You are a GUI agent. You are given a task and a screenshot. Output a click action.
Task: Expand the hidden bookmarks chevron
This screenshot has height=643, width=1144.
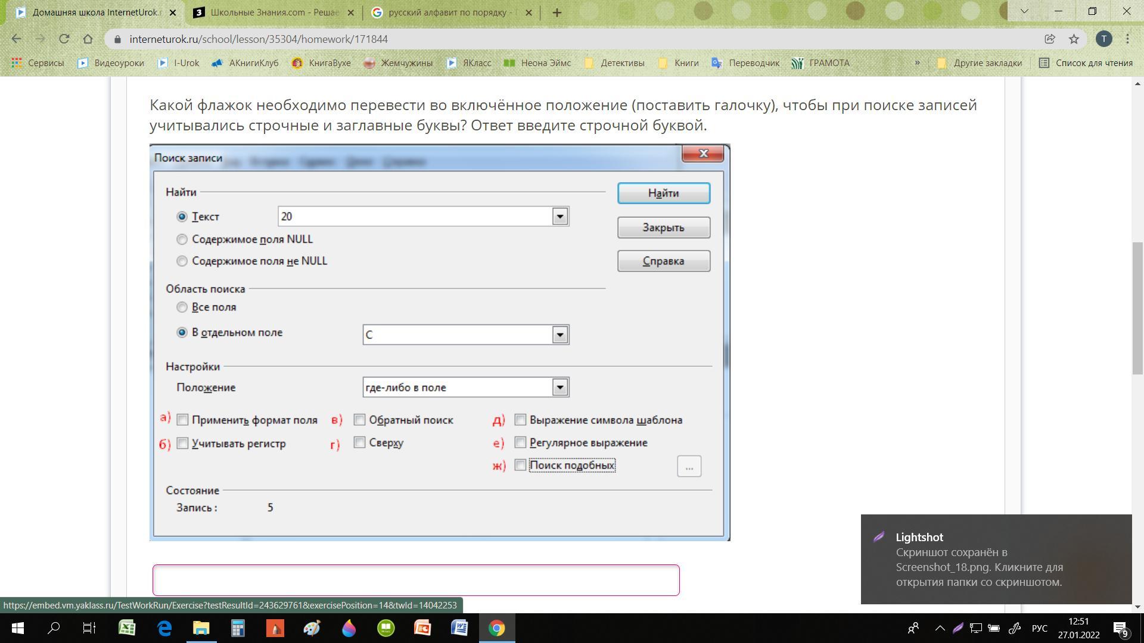[917, 63]
